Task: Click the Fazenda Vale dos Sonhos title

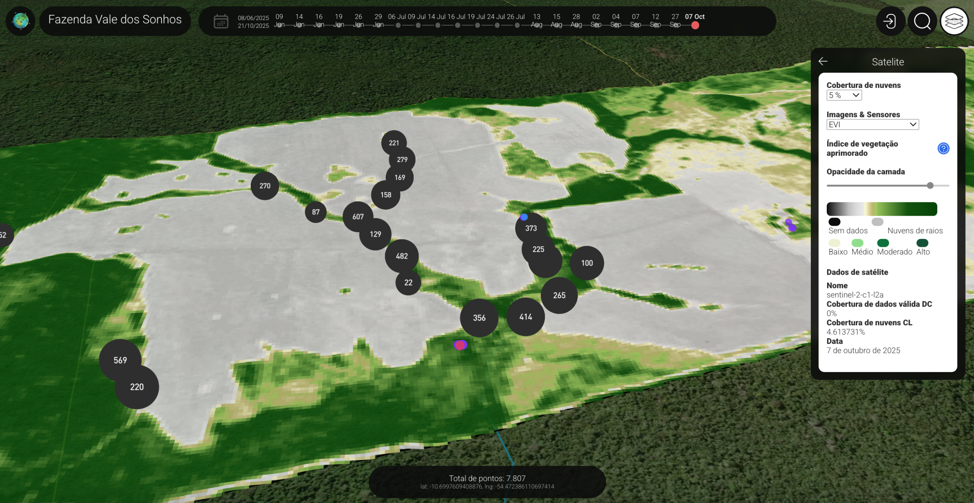Action: (115, 20)
